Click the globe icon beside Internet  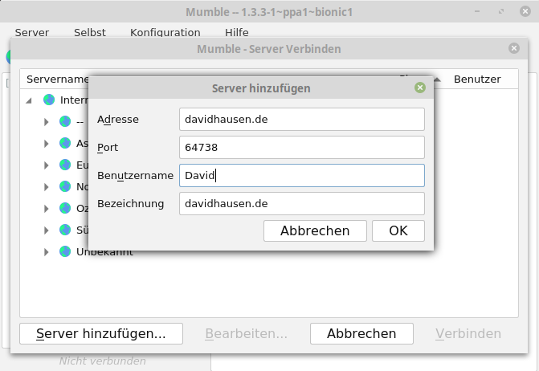49,100
